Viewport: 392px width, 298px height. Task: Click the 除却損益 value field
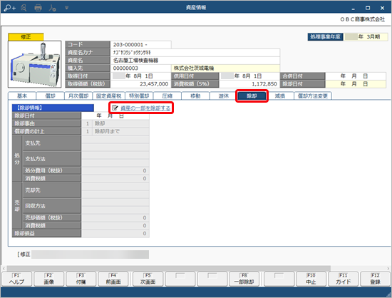click(115, 234)
